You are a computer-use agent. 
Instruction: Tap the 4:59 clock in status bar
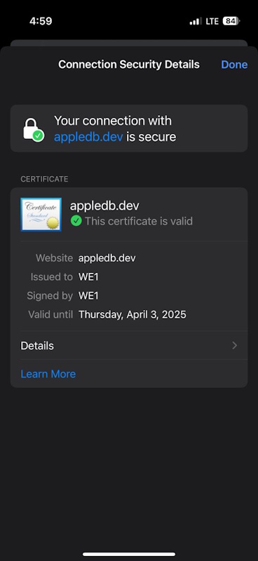pyautogui.click(x=41, y=21)
